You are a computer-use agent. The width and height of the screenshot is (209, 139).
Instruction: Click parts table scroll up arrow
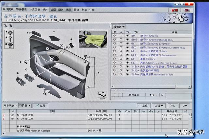pos(190,114)
